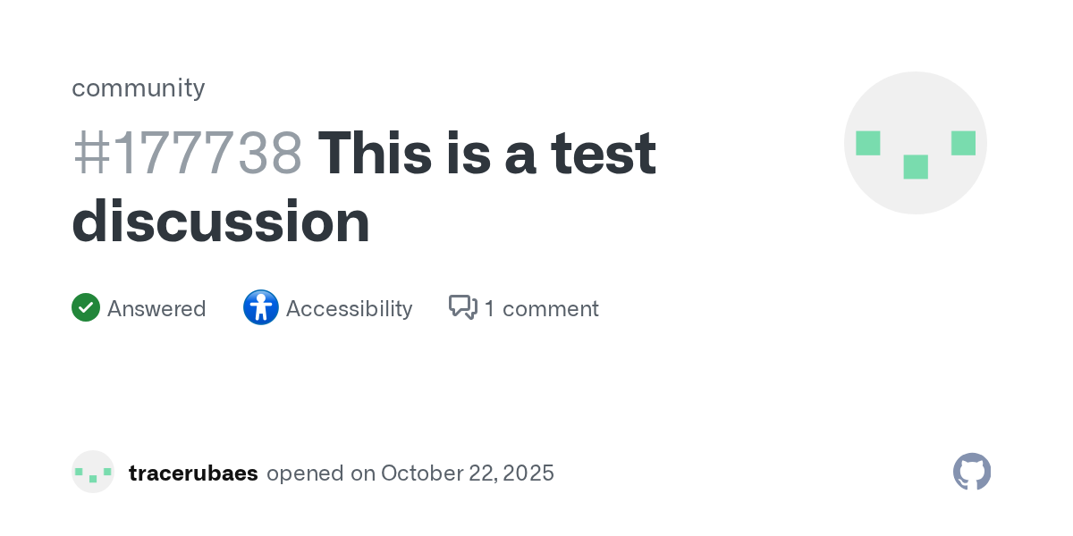Click left green square in large avatar
Image resolution: width=1073 pixels, height=536 pixels.
click(868, 143)
